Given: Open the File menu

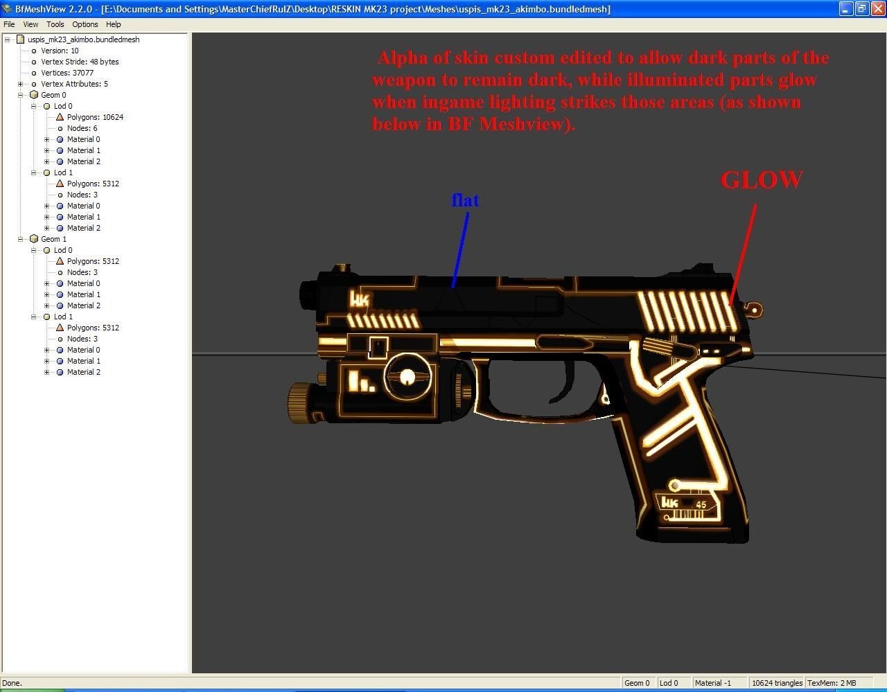Looking at the screenshot, I should [9, 24].
